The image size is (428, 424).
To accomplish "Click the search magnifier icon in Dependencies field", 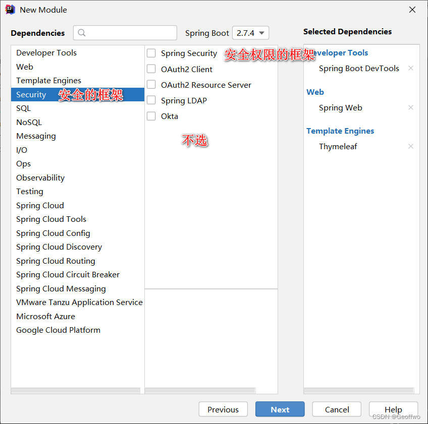I will pyautogui.click(x=82, y=33).
